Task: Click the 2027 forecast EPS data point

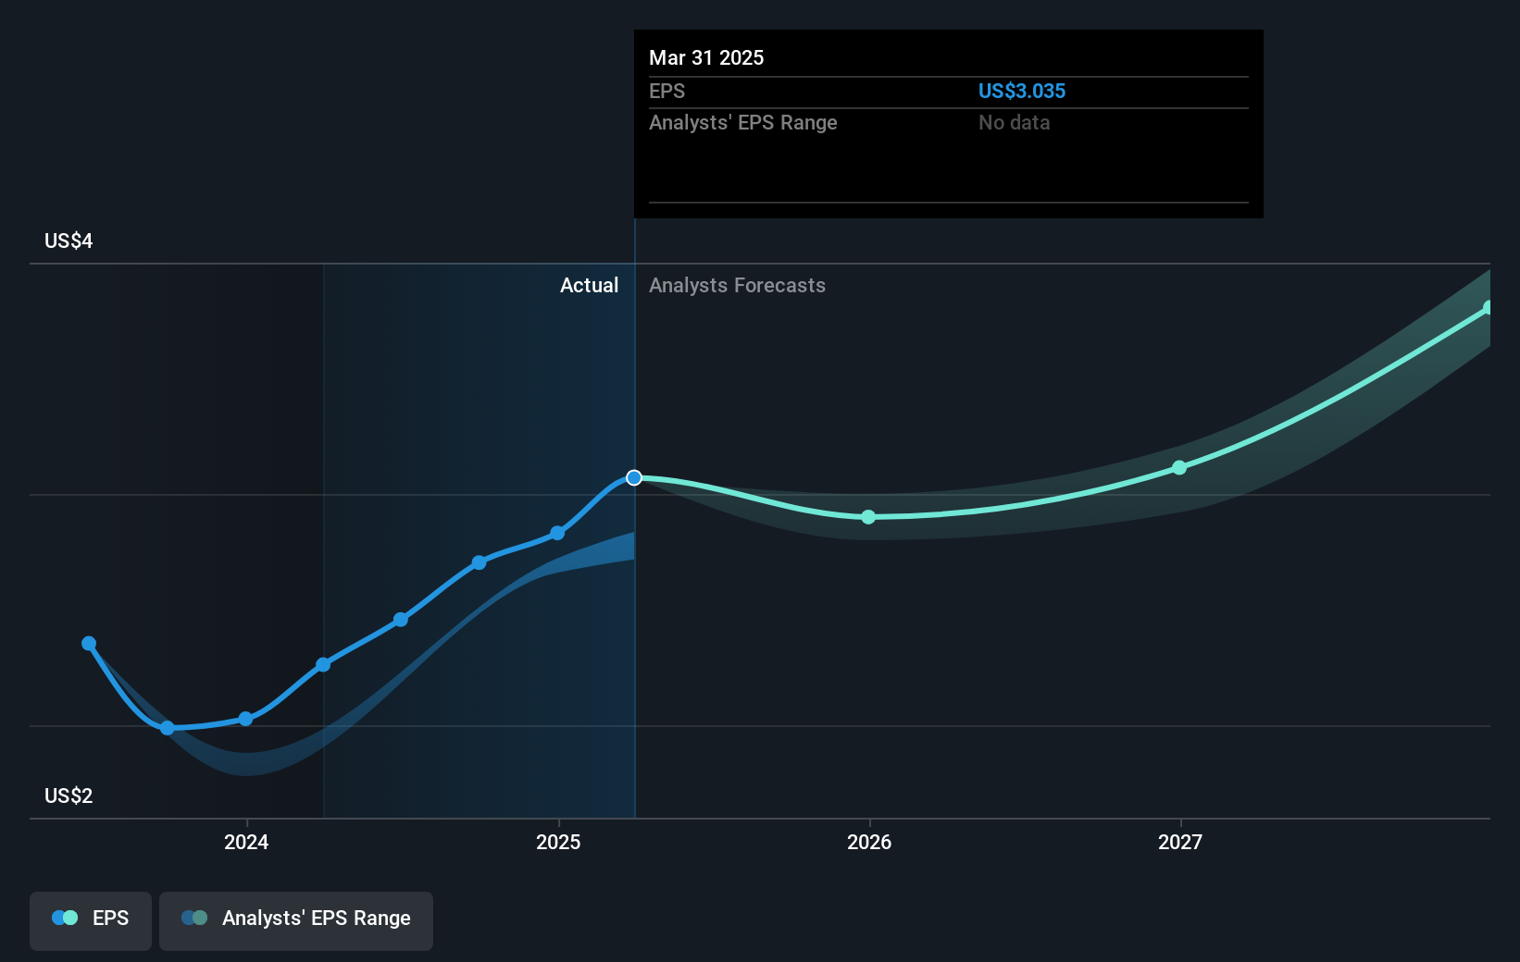Action: [x=1179, y=468]
